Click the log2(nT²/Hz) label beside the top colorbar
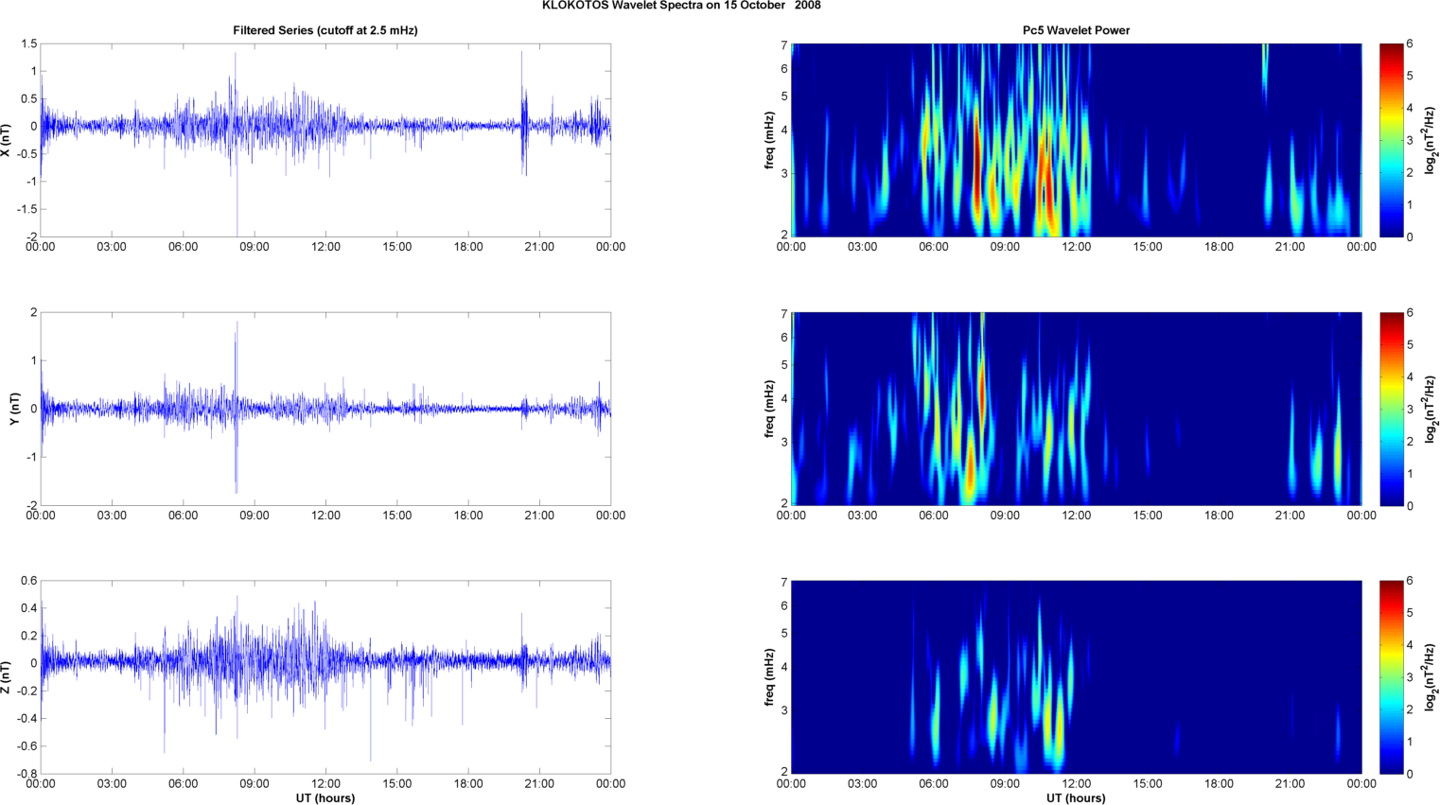The width and height of the screenshot is (1440, 805). click(x=1431, y=140)
